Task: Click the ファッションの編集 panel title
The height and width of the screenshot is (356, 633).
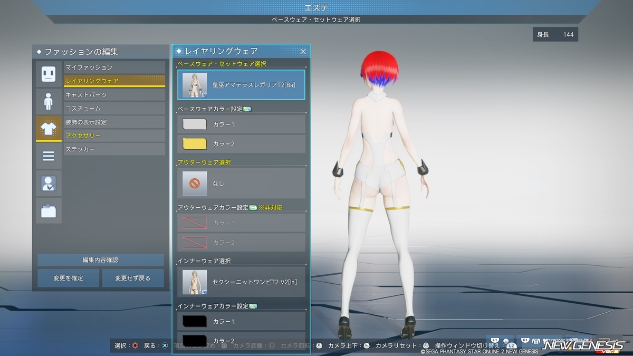Action: tap(81, 52)
